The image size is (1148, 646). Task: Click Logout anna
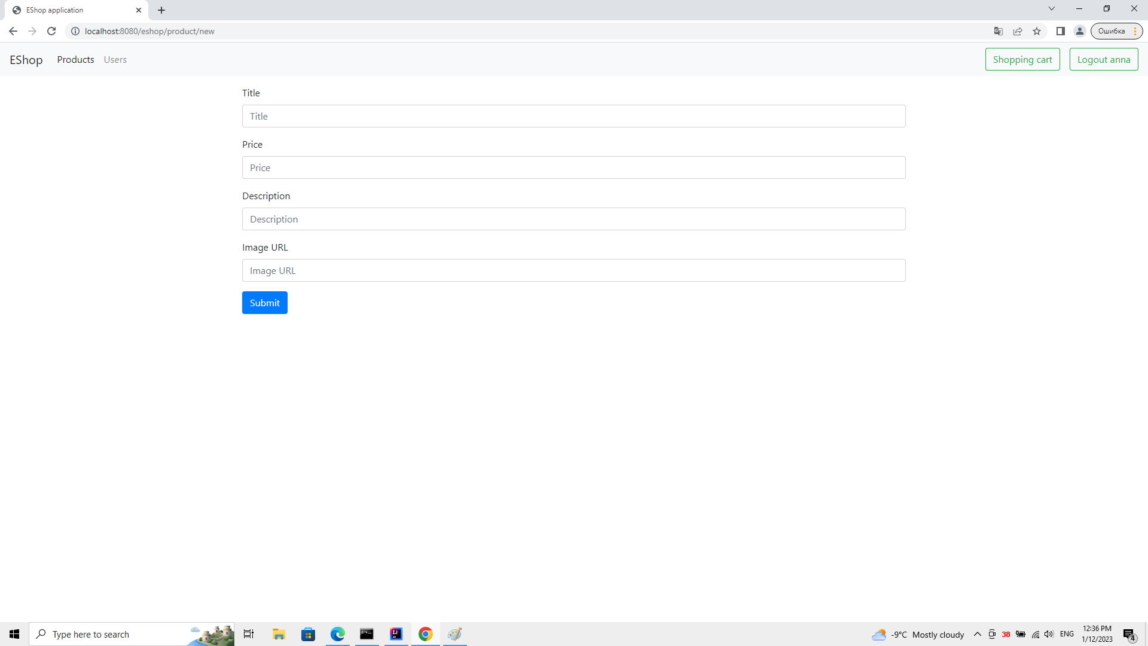coord(1103,59)
